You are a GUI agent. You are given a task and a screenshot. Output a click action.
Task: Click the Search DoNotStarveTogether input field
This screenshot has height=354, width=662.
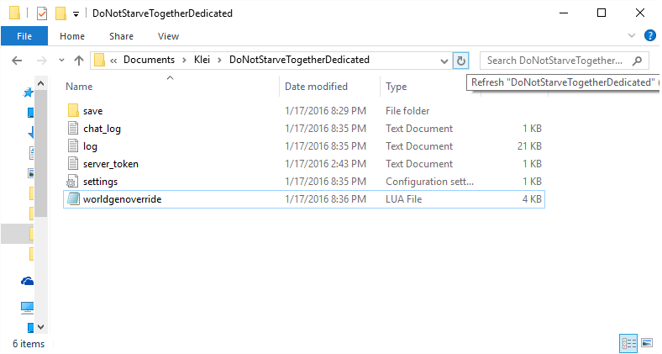(554, 61)
